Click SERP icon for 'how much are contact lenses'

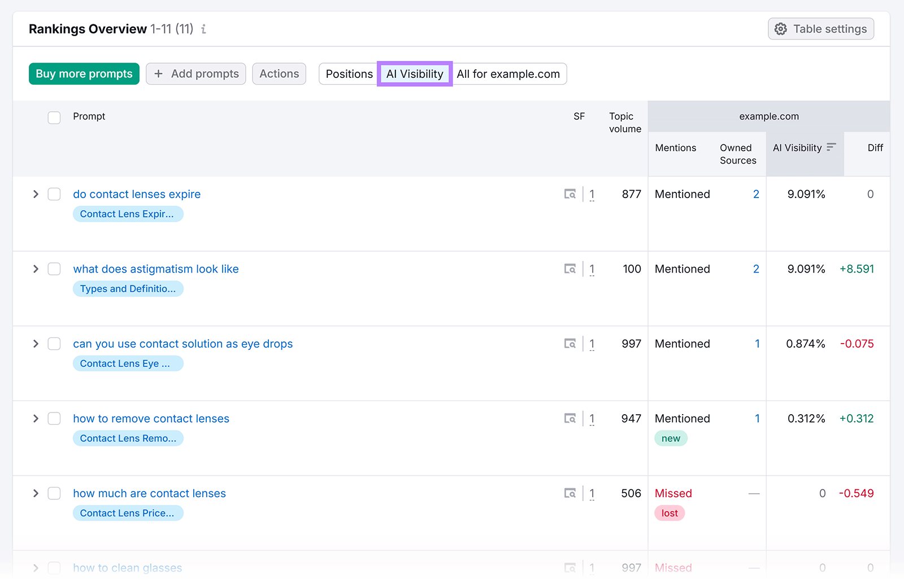pyautogui.click(x=570, y=494)
